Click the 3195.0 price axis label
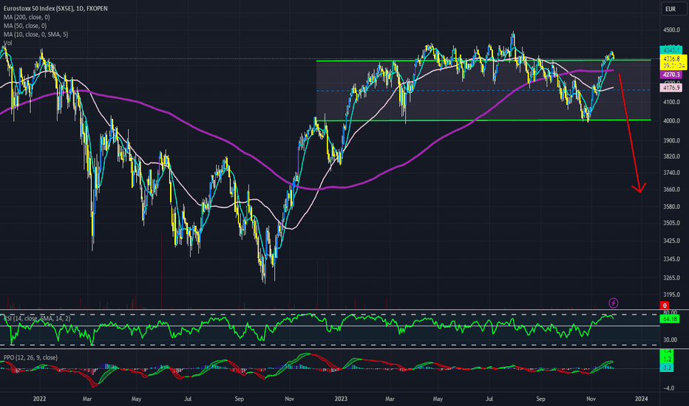 pos(672,295)
